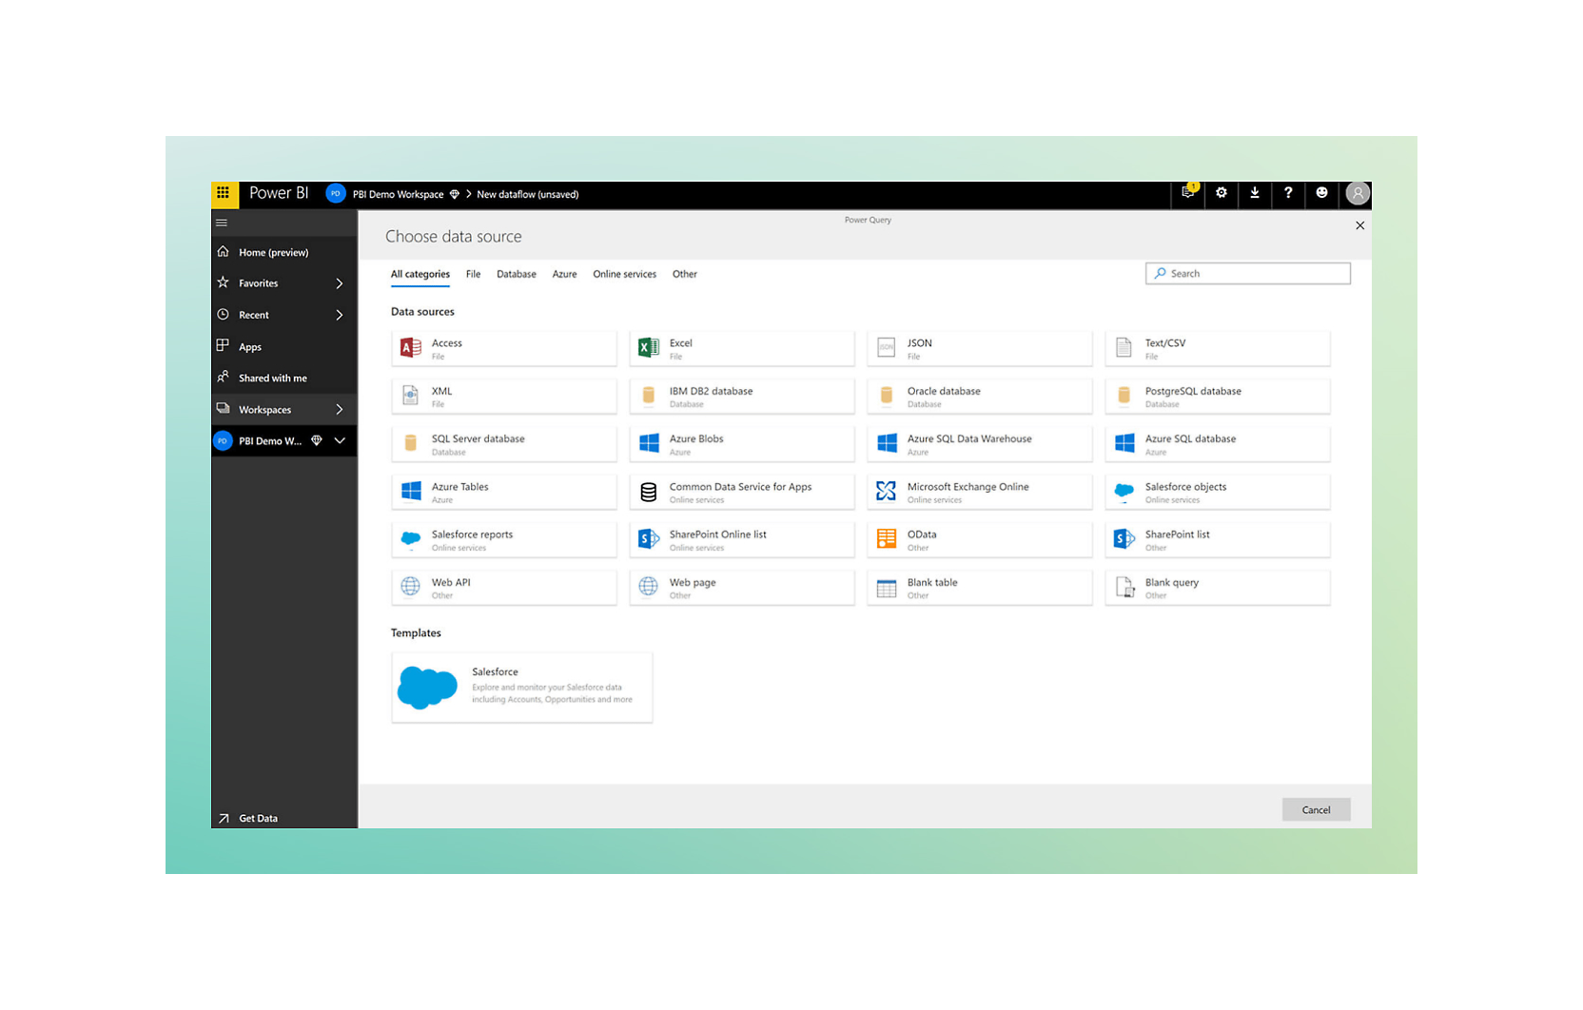This screenshot has height=1010, width=1583.
Task: Choose the Access data source
Action: [x=503, y=349]
